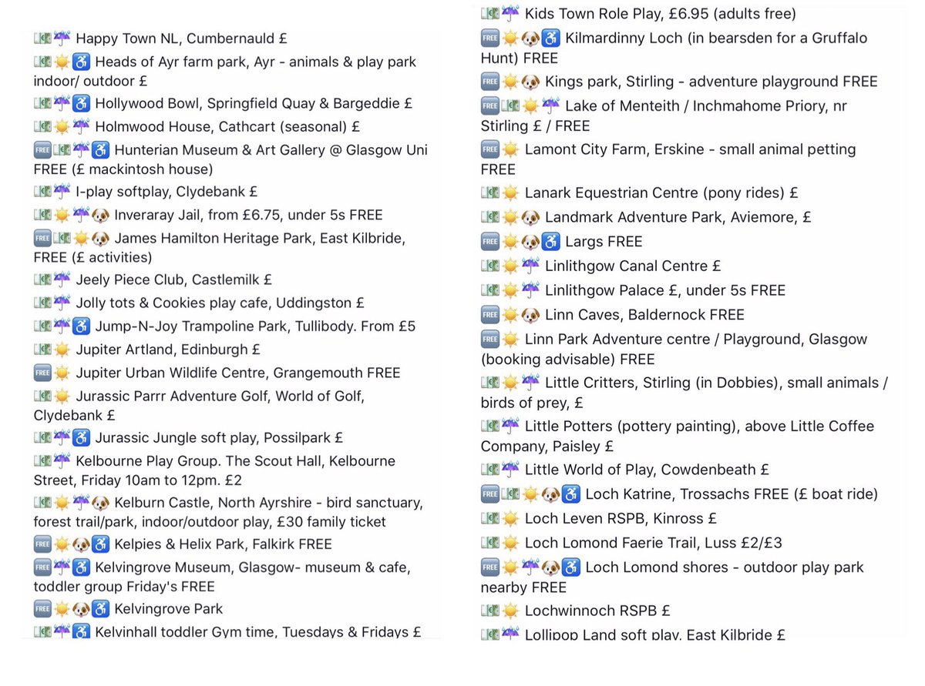Click the FREE badge beside Kelpies & Helix Park
The image size is (925, 686).
43,544
